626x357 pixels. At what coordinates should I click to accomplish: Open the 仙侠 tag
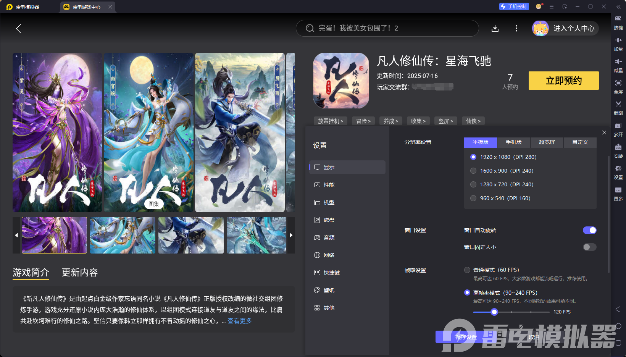point(473,121)
